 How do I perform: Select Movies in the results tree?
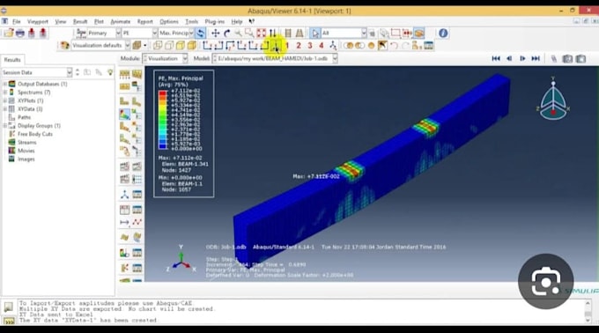click(26, 151)
